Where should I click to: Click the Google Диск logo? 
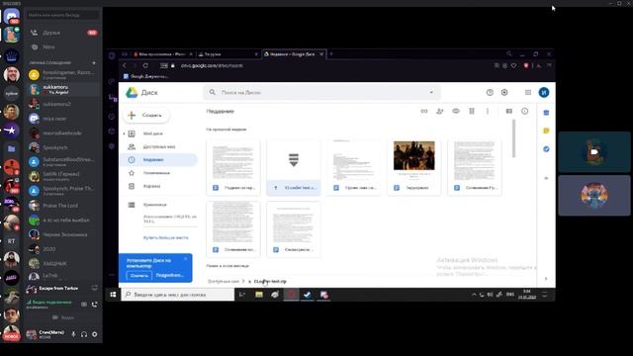[x=141, y=92]
